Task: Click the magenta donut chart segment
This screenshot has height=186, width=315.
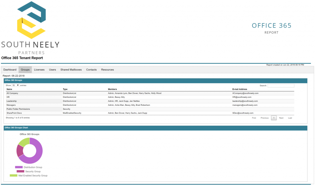Action: (20, 150)
